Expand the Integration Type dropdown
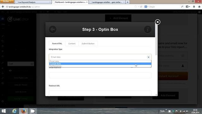202x114 pixels. click(x=100, y=57)
